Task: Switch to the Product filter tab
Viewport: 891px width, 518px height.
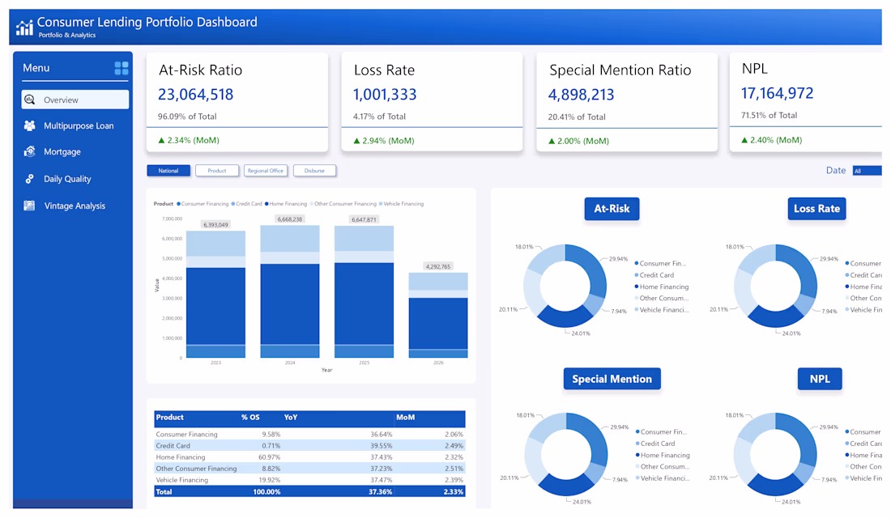Action: pyautogui.click(x=216, y=171)
